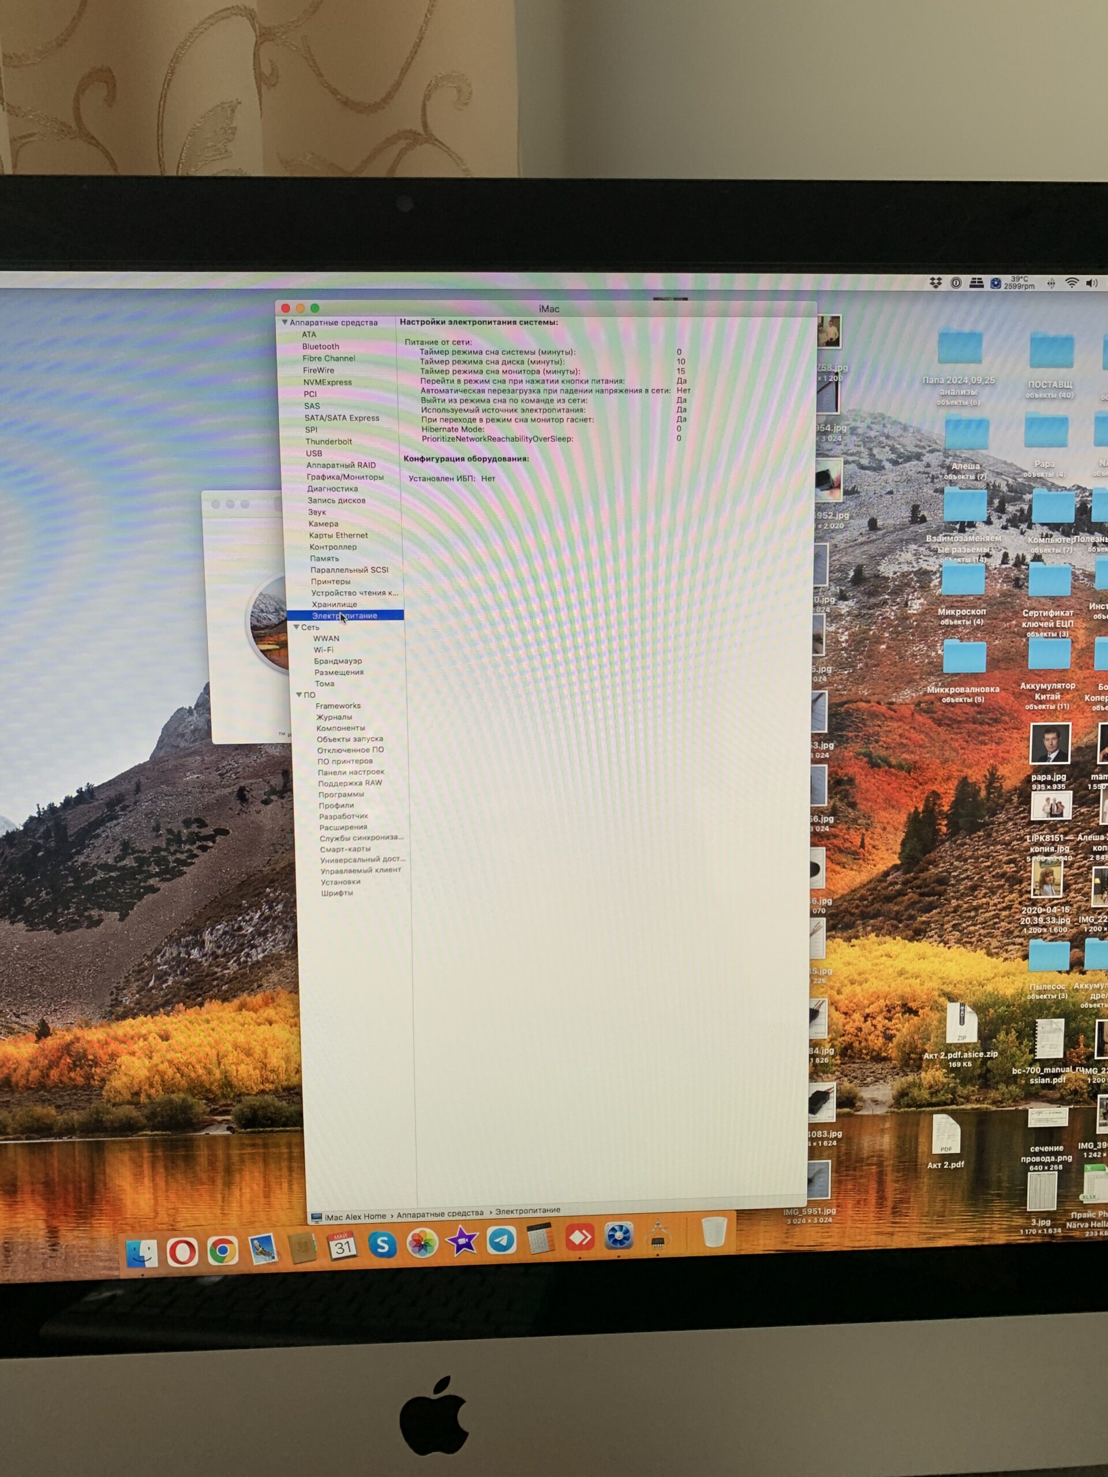This screenshot has height=1477, width=1108.
Task: Select Брандмауэр under Сеть
Action: (338, 661)
